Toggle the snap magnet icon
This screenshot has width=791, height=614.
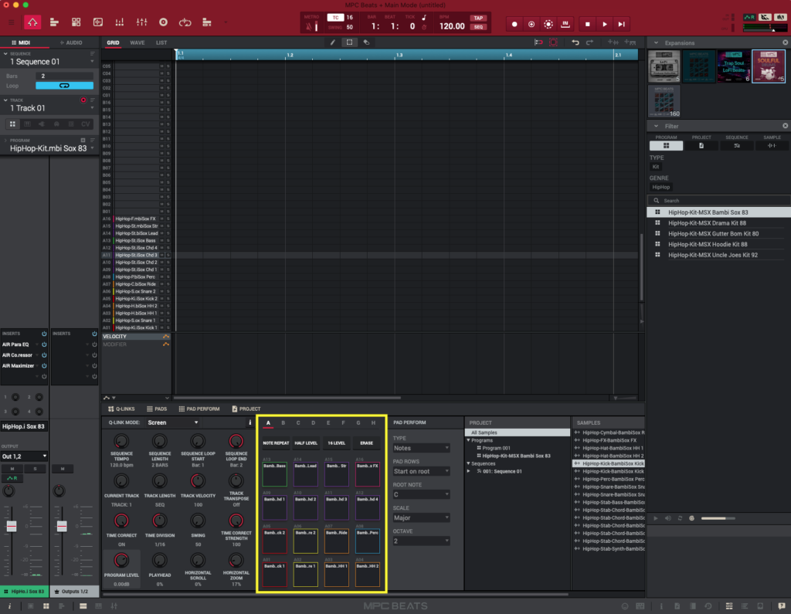538,42
